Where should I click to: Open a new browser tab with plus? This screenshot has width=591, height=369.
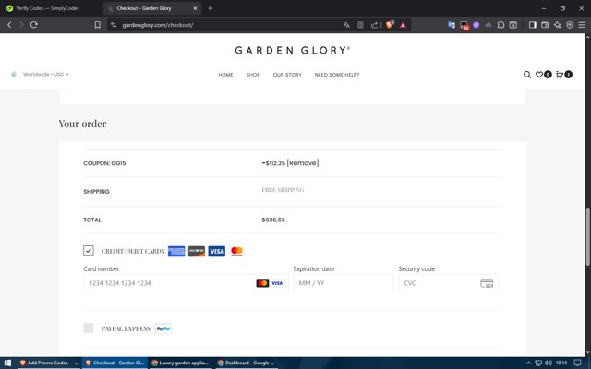pyautogui.click(x=211, y=8)
